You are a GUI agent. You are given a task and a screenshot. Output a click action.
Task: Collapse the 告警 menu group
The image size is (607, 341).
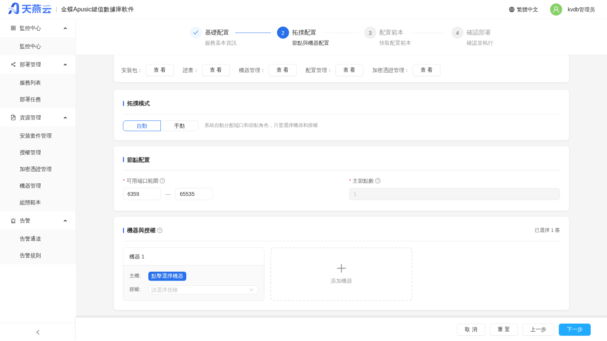tap(65, 221)
